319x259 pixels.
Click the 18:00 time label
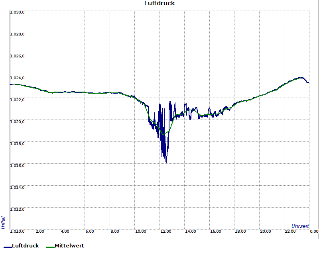coord(240,232)
